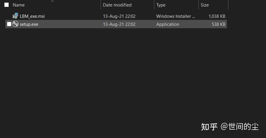Viewport: 266px width, 138px height.
Task: Click the date modified of LBM_exe.msi
Action: (119, 16)
